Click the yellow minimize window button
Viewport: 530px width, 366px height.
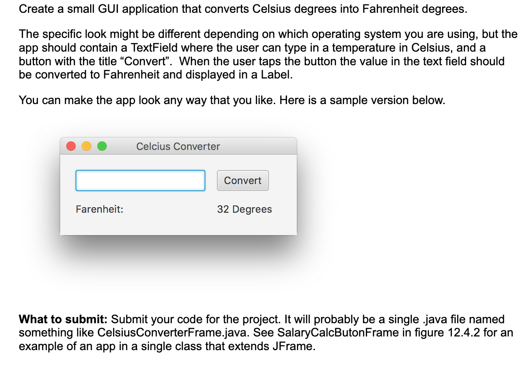click(x=87, y=146)
